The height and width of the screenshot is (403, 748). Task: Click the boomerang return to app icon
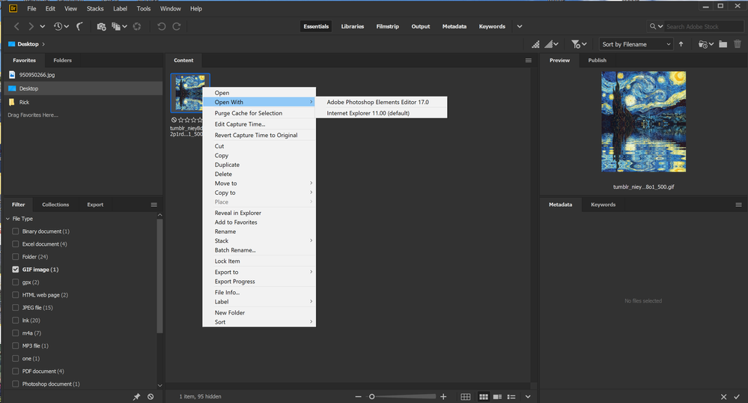click(x=79, y=27)
